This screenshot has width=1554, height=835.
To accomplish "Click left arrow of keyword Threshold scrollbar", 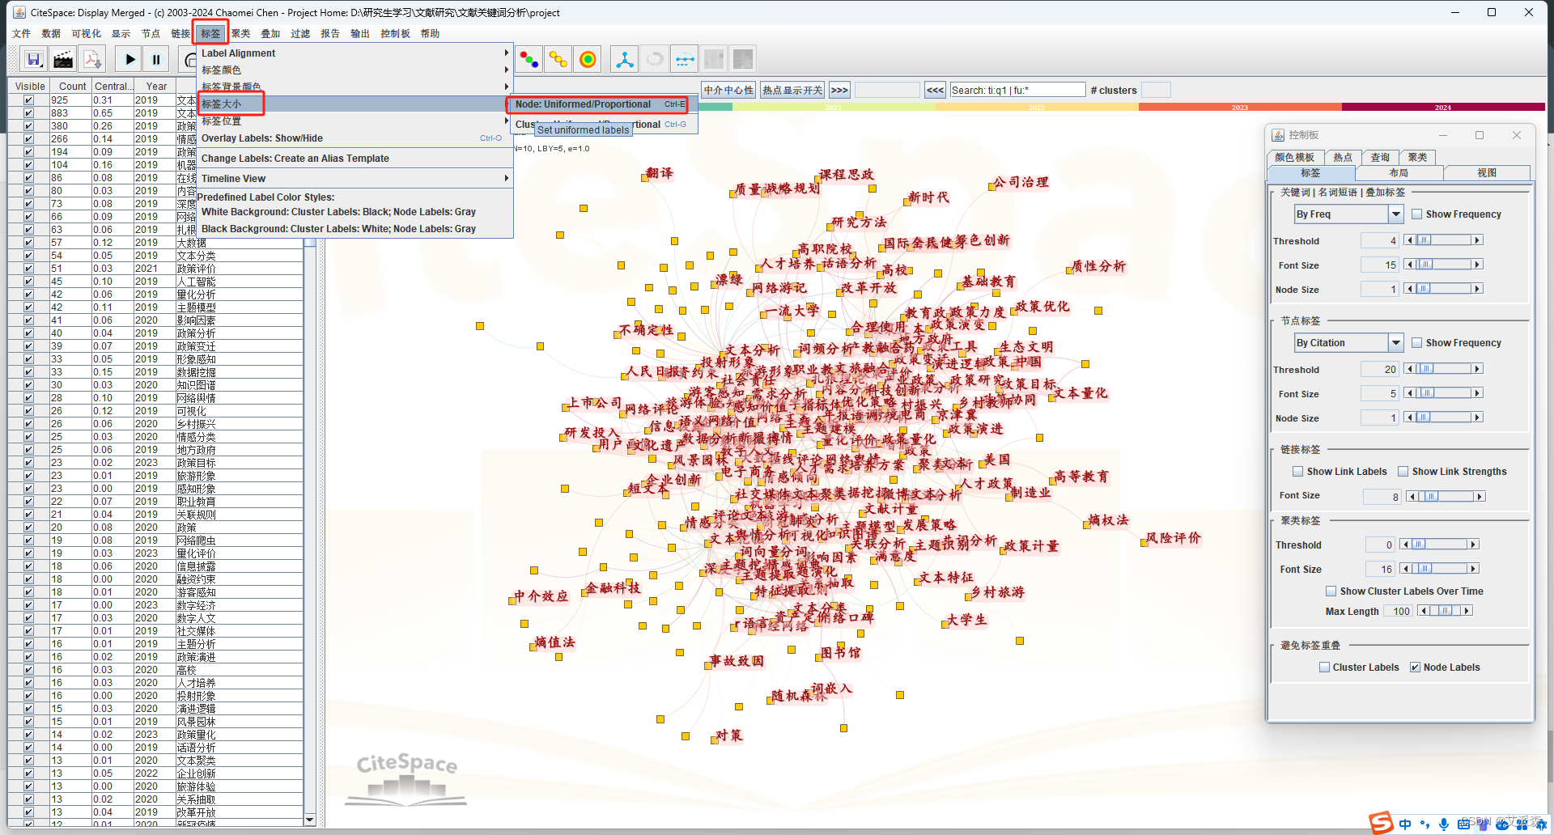I will point(1409,240).
